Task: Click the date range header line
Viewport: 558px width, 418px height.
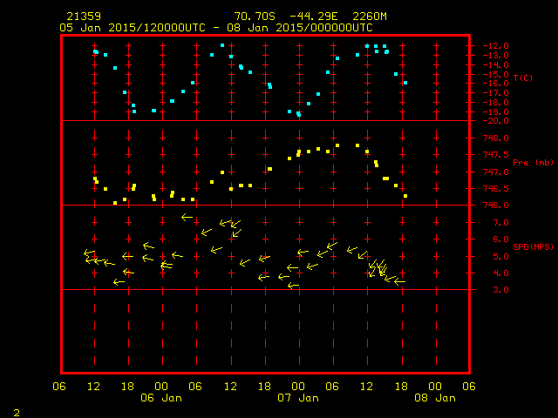Action: tap(215, 27)
